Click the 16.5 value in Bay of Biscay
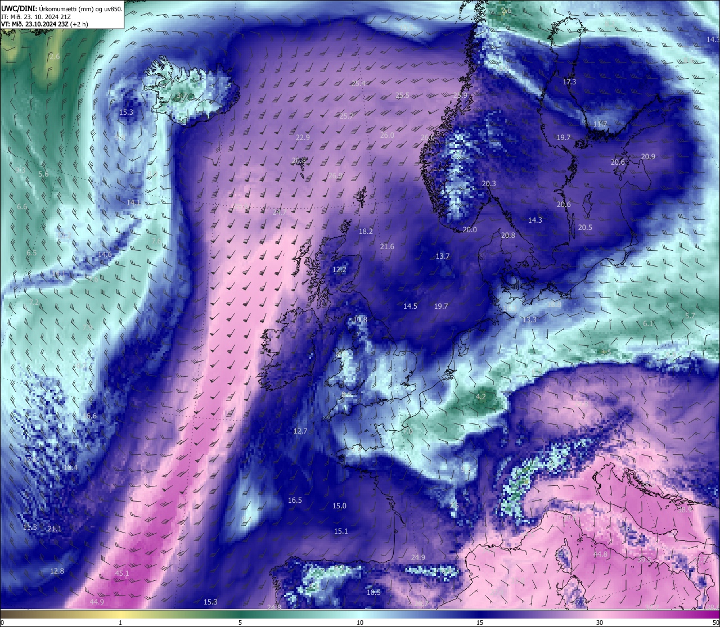 coord(295,500)
